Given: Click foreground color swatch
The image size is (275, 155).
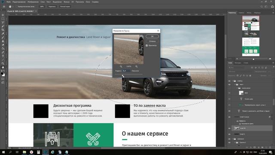Looking at the screenshot, I should [2, 74].
